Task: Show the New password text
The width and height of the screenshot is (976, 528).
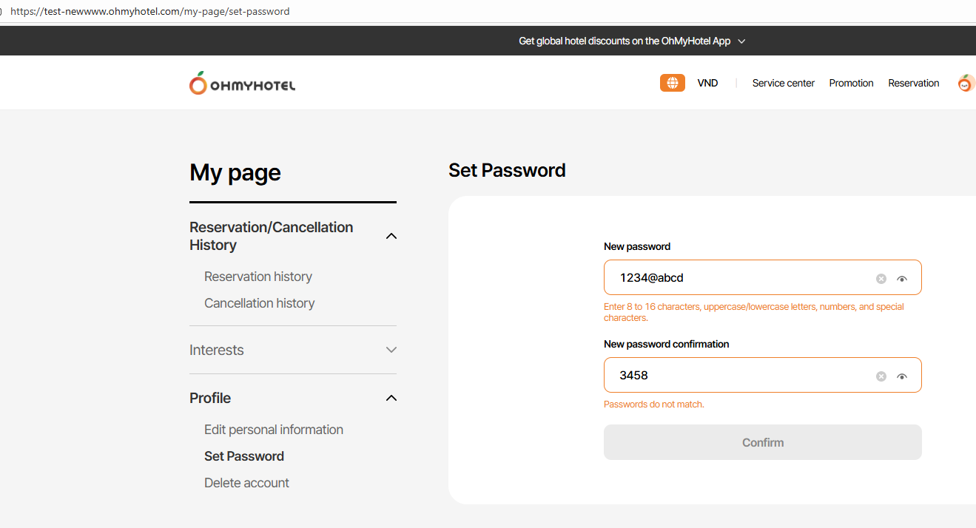Action: (x=901, y=279)
